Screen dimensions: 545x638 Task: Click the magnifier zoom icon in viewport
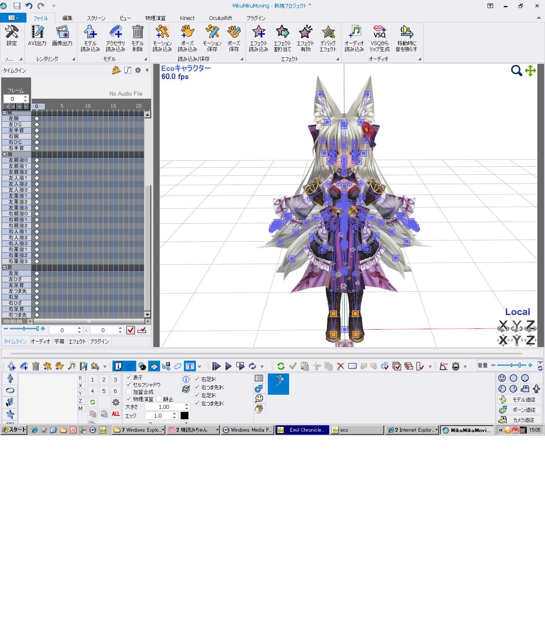click(516, 71)
